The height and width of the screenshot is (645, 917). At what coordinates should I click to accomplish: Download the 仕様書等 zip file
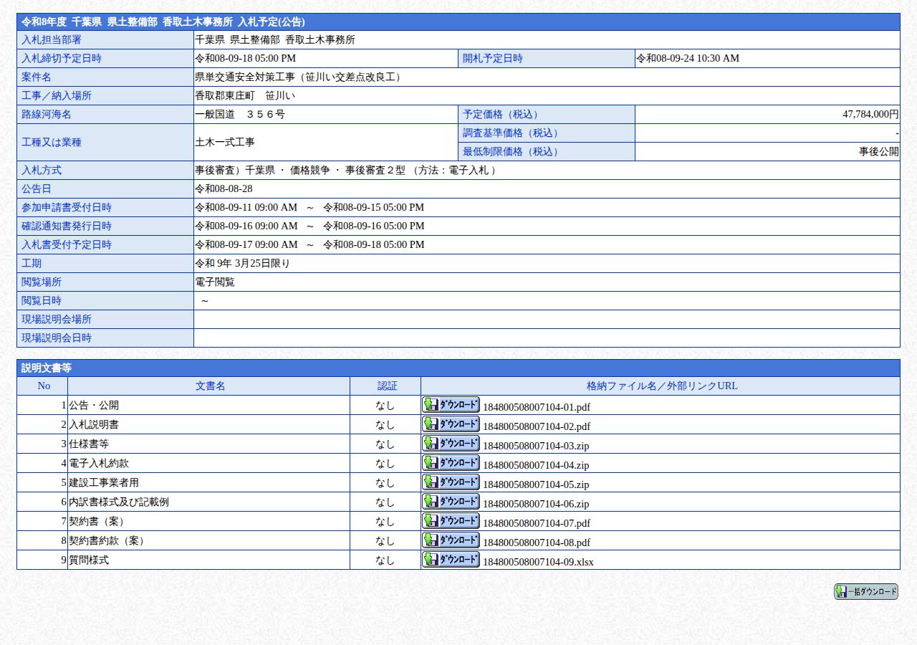click(x=451, y=443)
